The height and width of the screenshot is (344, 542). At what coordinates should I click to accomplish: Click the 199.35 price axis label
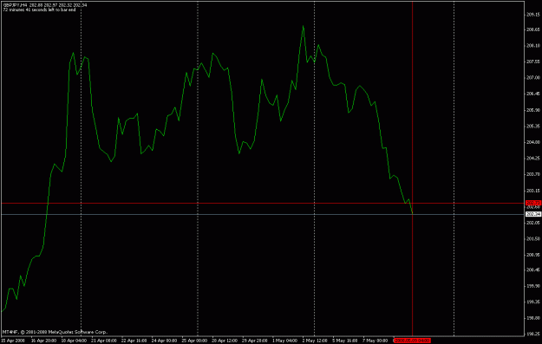(533, 302)
